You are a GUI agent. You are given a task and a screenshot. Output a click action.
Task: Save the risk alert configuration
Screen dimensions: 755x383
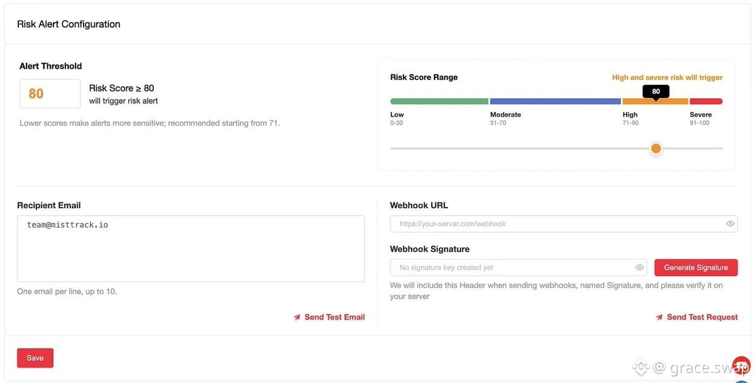[35, 358]
